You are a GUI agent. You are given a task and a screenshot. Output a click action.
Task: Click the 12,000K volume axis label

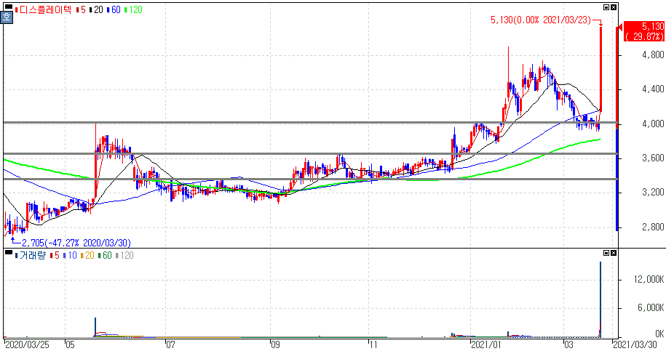649,279
